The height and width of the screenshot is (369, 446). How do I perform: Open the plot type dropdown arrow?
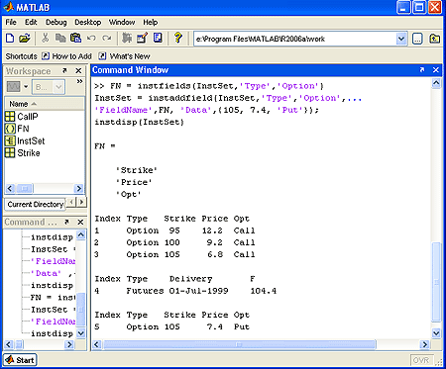[26, 87]
